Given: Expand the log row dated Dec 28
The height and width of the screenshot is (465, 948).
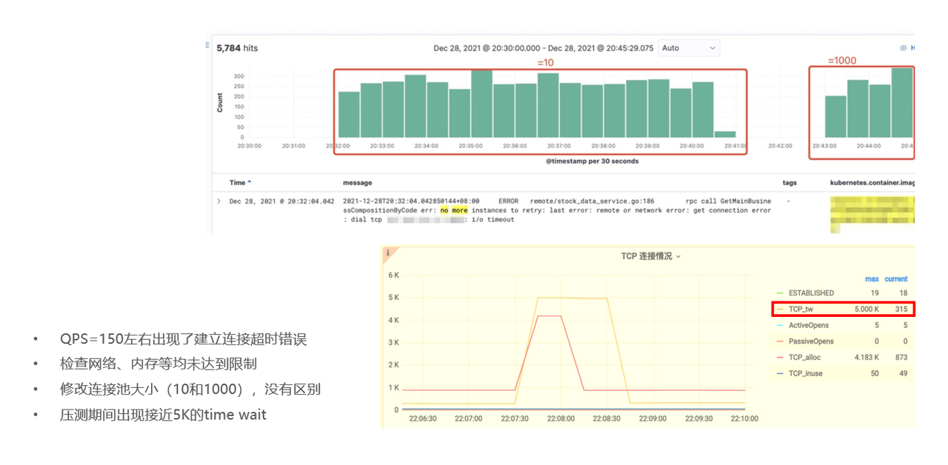Looking at the screenshot, I should click(x=218, y=201).
